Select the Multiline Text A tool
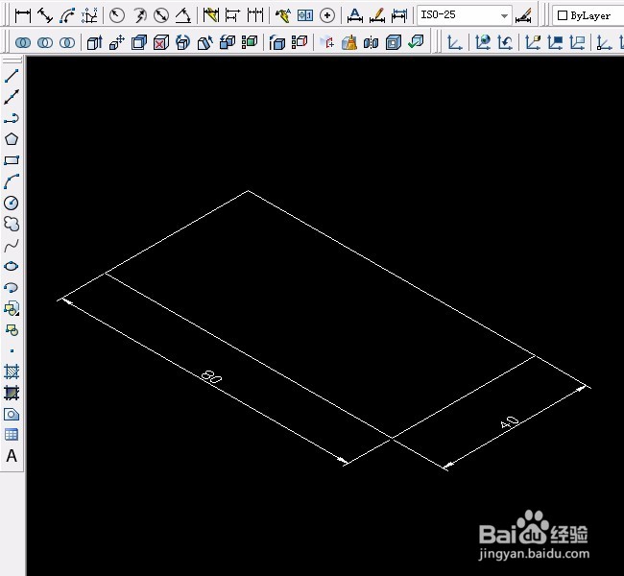624x576 pixels. (12, 456)
